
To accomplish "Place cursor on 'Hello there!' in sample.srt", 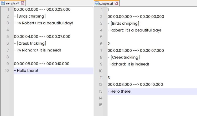I will 121,91.
